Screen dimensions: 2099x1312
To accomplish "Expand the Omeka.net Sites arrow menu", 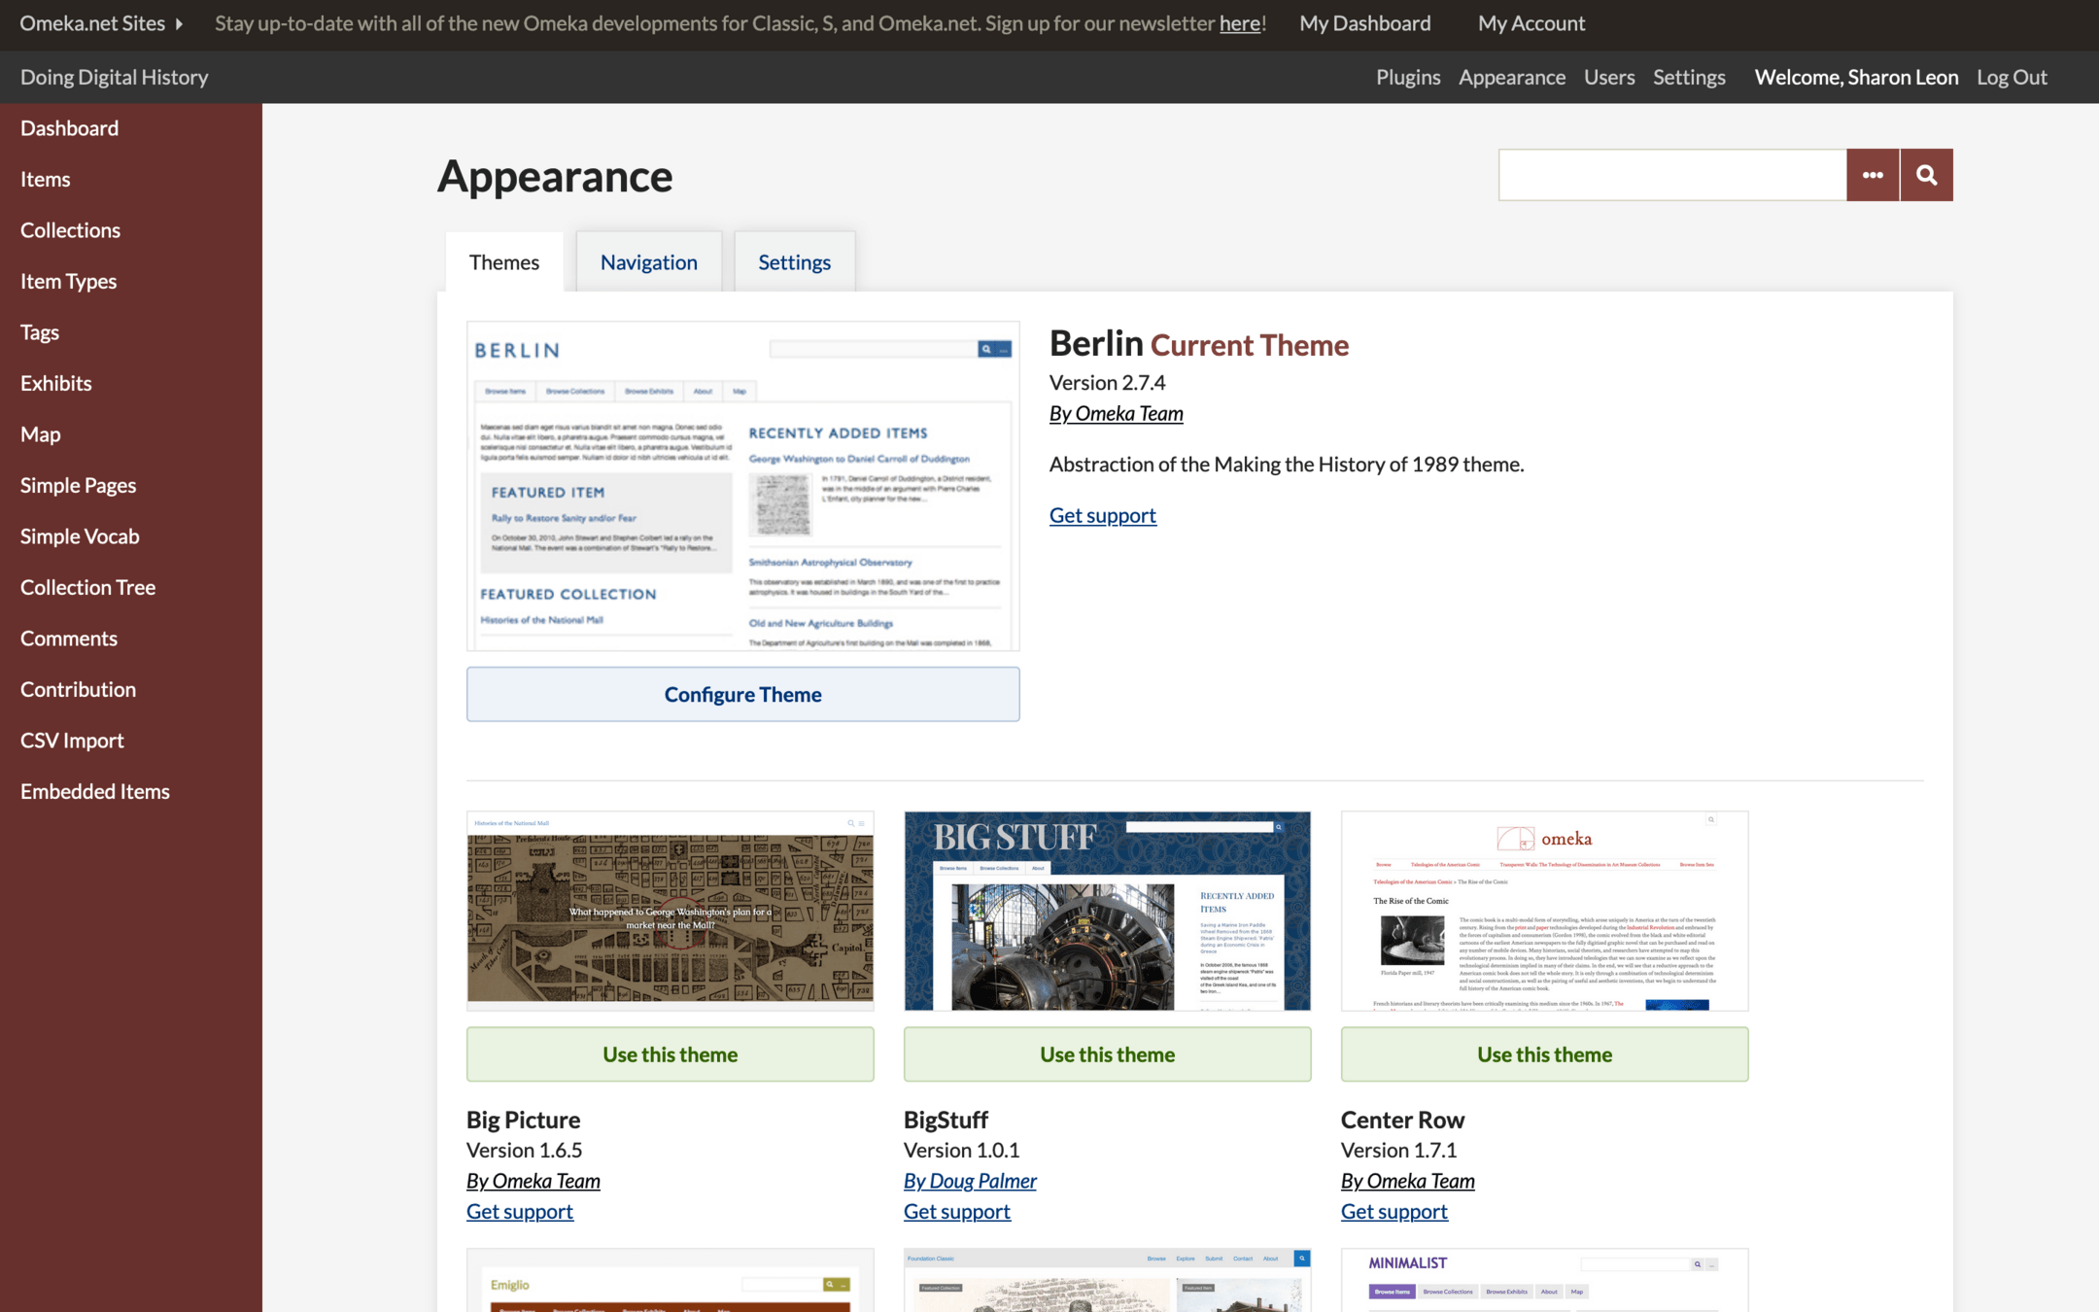I will coord(180,23).
